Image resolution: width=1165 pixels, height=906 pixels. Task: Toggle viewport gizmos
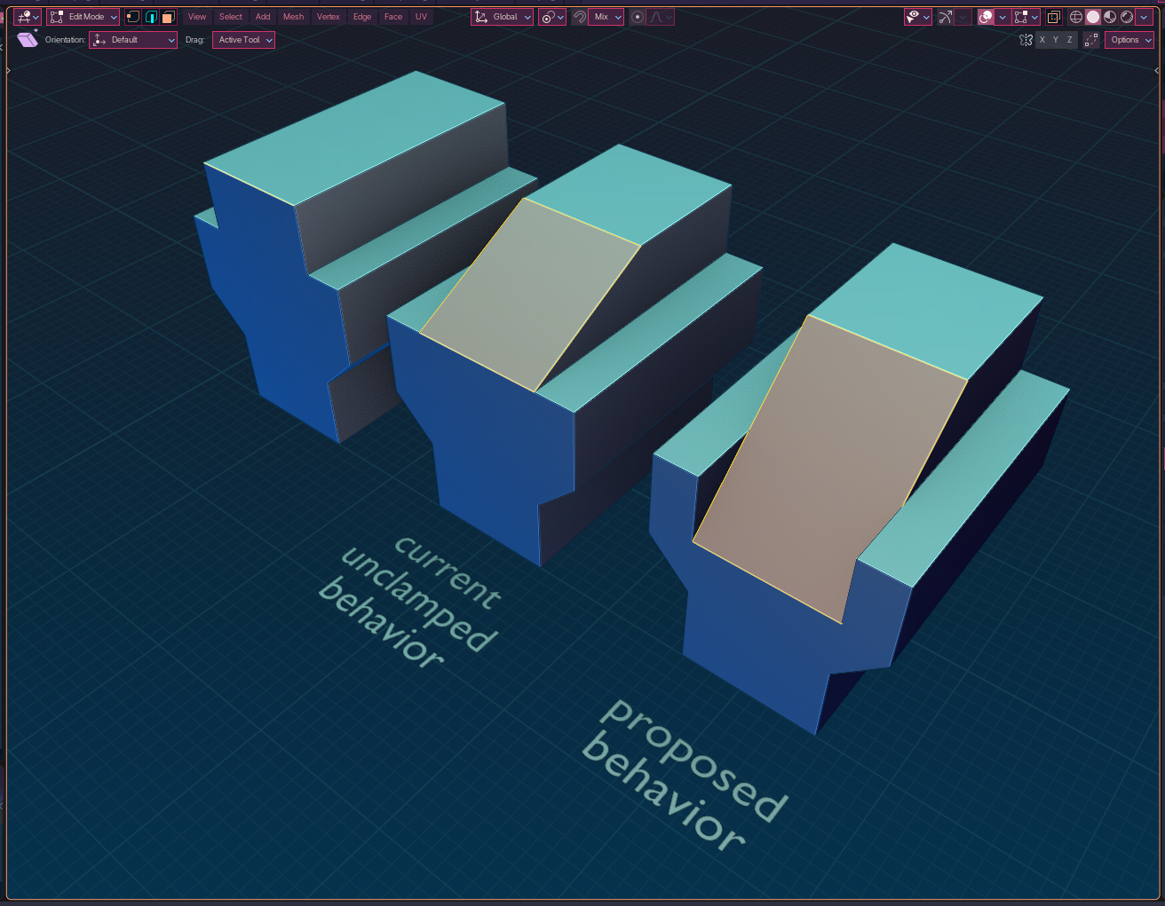(x=945, y=17)
